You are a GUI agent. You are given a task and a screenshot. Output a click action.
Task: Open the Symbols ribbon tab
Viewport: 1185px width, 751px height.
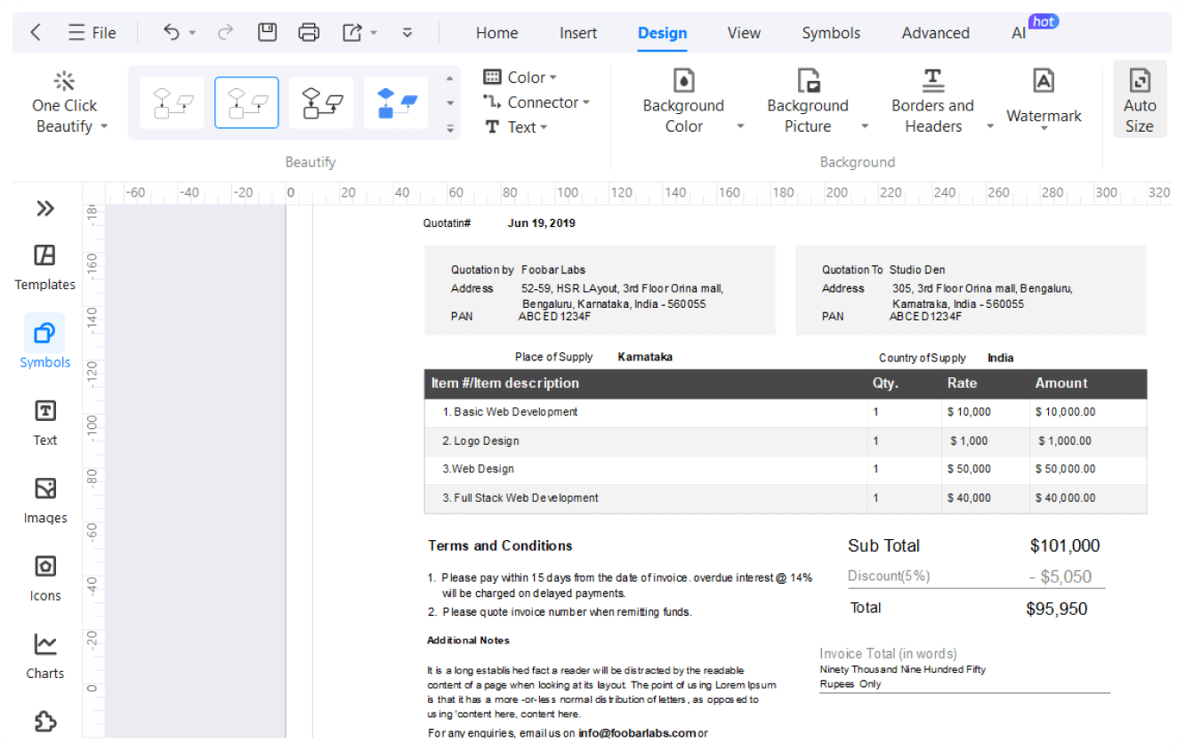(x=831, y=33)
